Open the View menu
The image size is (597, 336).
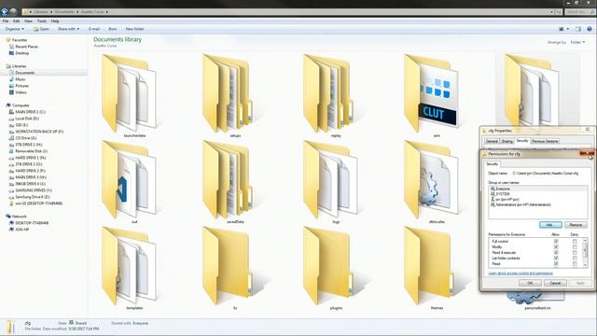tap(28, 21)
